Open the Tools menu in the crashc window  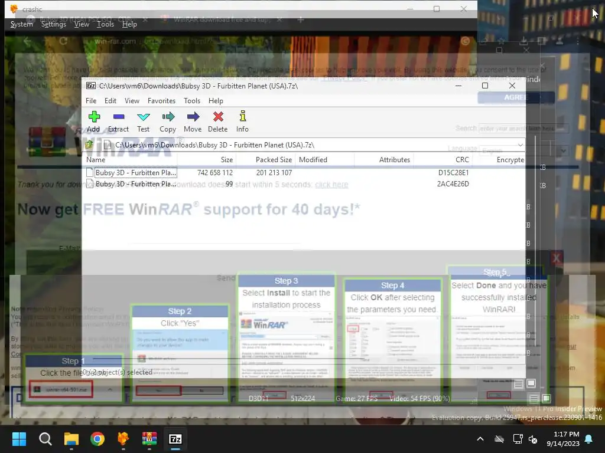point(105,24)
